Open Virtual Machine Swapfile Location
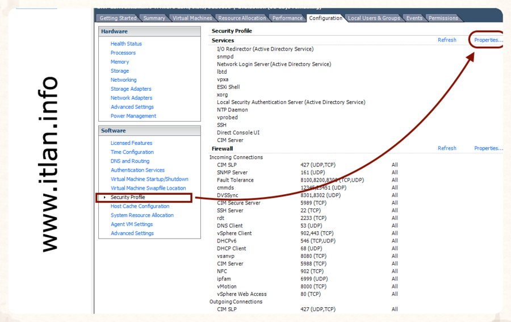Screen dimensions: 511x322 click(x=148, y=188)
